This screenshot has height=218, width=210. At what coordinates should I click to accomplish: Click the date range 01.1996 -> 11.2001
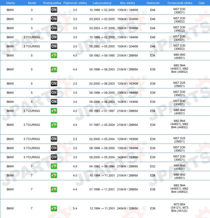[102, 189]
